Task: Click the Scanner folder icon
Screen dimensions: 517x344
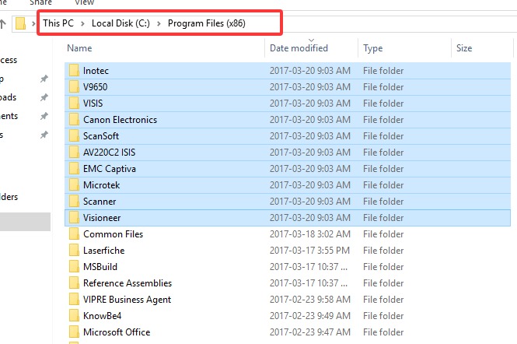Action: (x=74, y=202)
